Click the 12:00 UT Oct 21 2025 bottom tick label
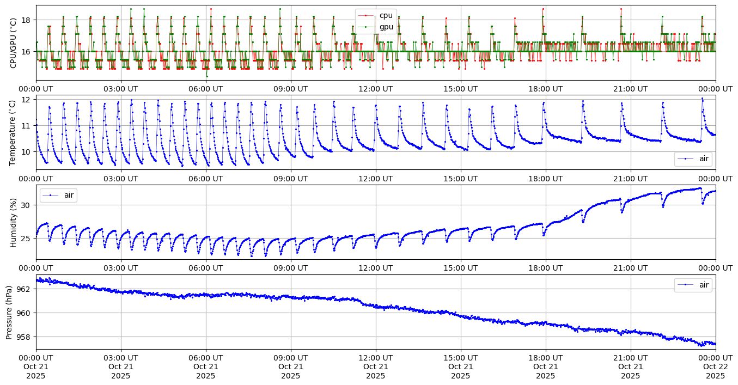 pos(376,366)
